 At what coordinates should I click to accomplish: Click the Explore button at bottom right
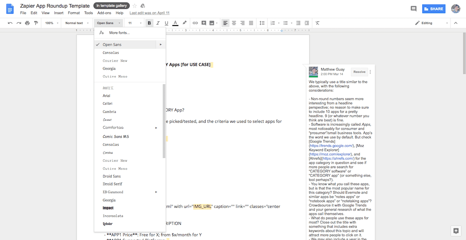click(x=456, y=231)
